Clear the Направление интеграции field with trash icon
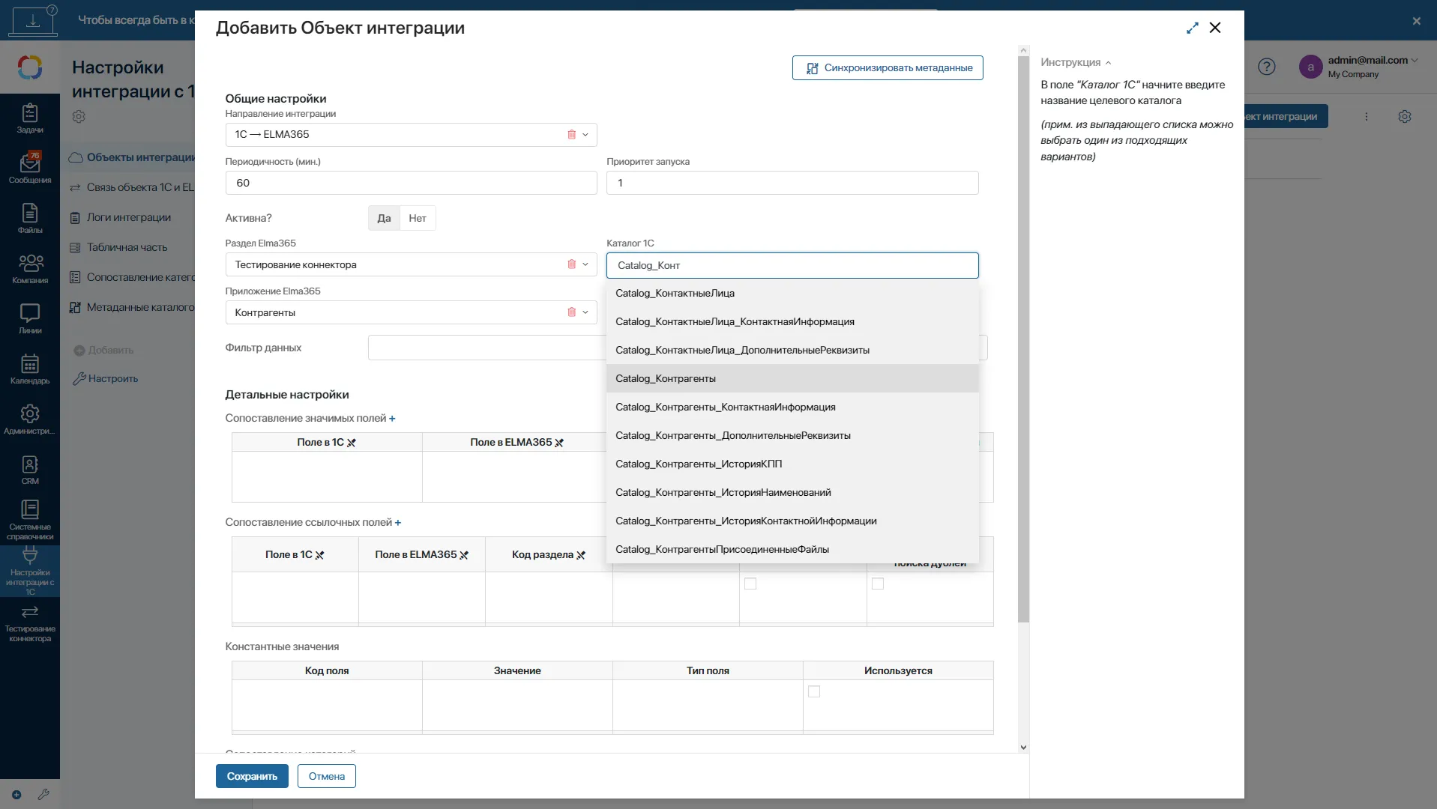 [571, 135]
